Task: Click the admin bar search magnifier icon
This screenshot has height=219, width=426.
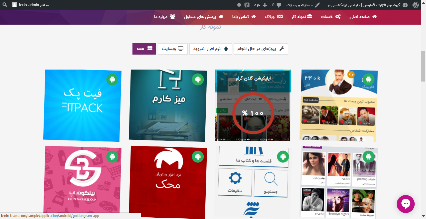Action: click(5, 5)
